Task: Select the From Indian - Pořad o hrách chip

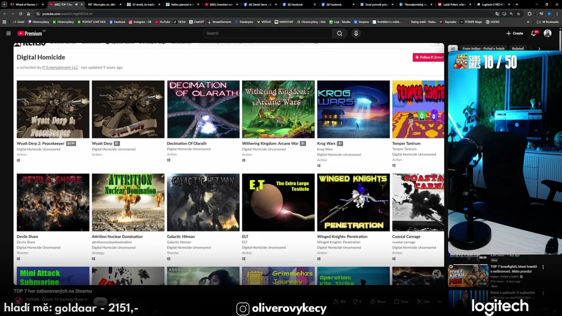Action: [483, 49]
